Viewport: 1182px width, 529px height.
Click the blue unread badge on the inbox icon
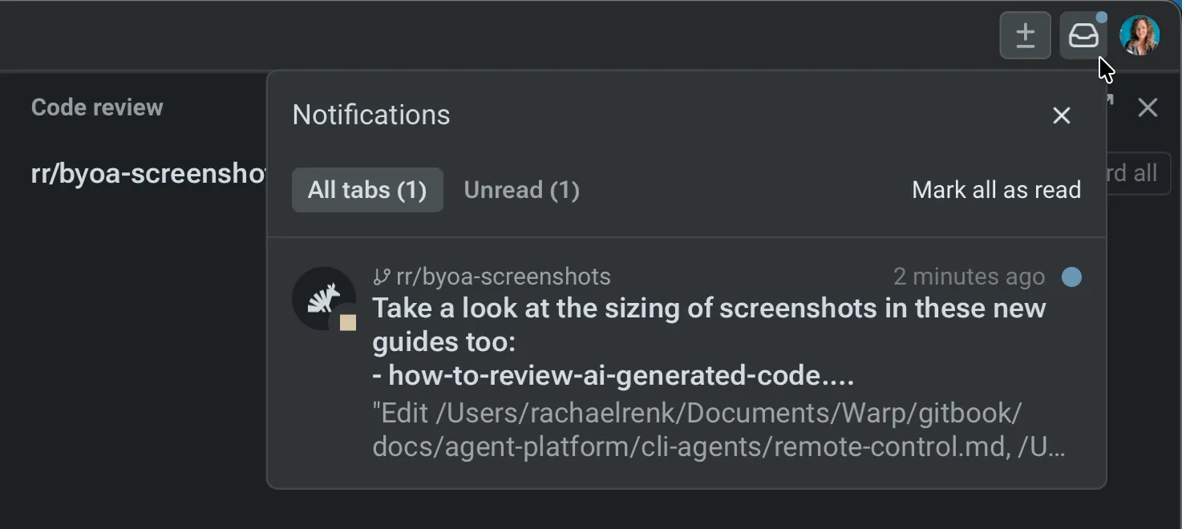click(1103, 16)
